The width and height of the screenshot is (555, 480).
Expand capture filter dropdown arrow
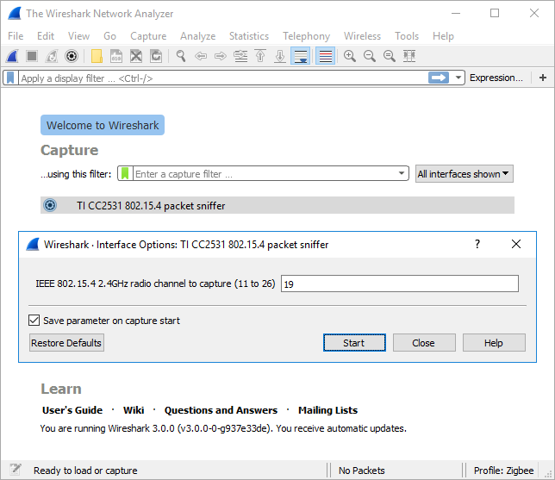click(x=402, y=173)
